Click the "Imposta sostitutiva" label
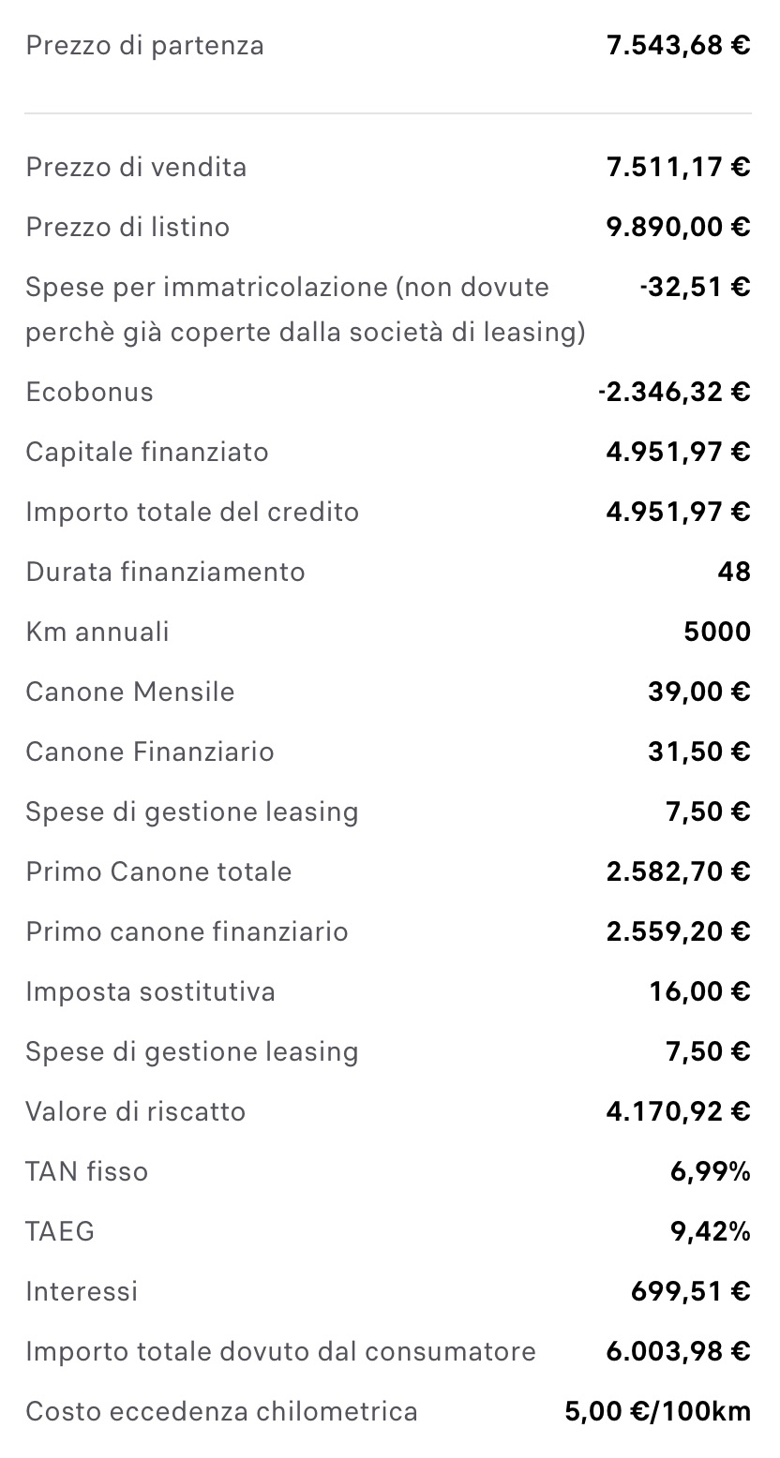Screen dimensions: 780x1458 151,991
